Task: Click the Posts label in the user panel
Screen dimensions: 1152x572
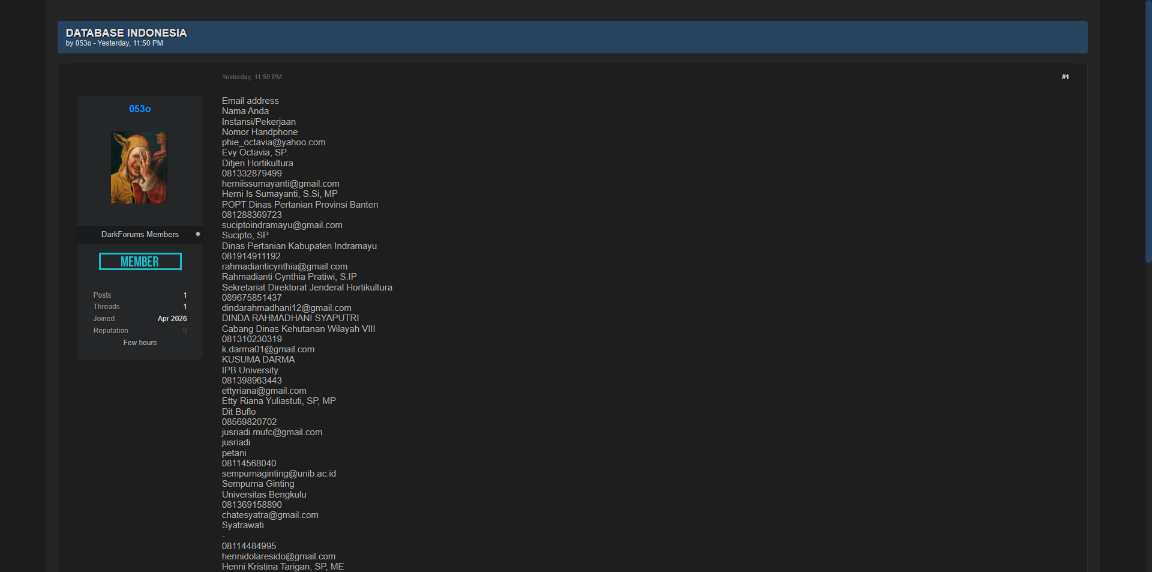Action: pyautogui.click(x=102, y=295)
